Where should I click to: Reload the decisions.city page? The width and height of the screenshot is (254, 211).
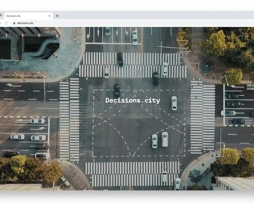(x=6, y=23)
